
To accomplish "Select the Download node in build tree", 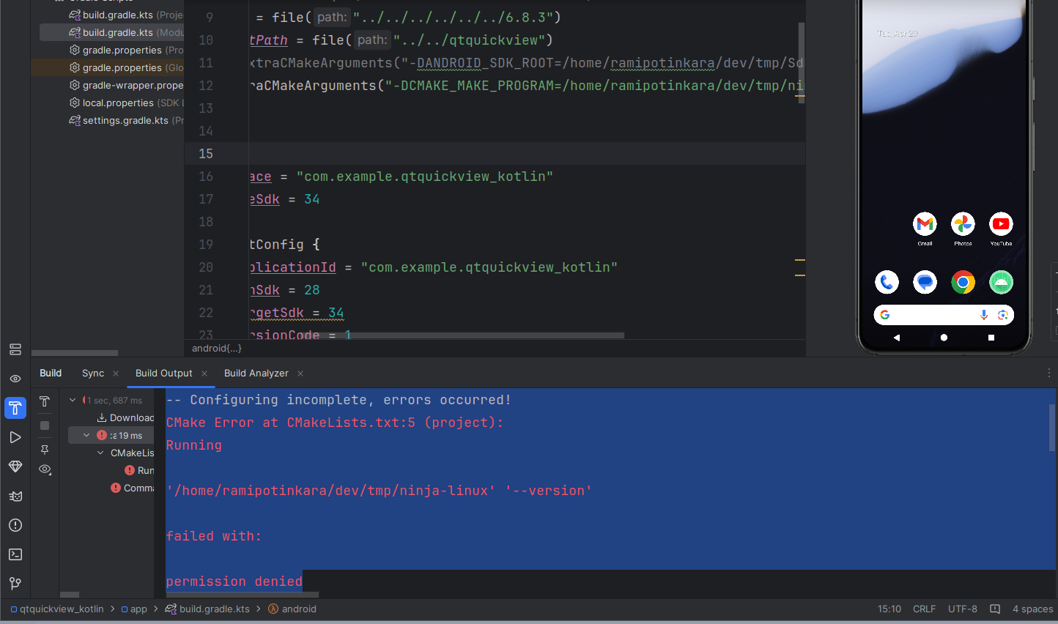I will point(125,417).
